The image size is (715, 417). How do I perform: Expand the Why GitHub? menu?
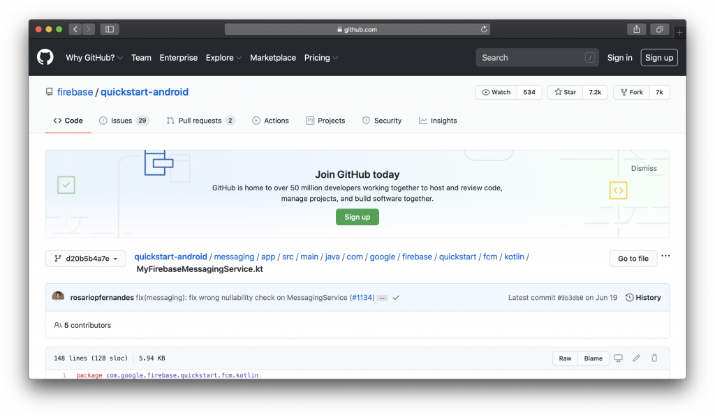coord(94,58)
